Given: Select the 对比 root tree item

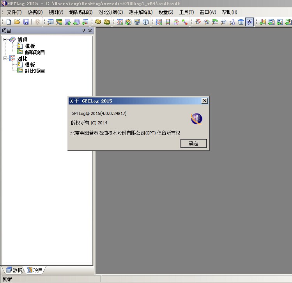Looking at the screenshot, I should point(22,58).
